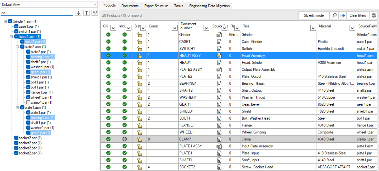Open the Document number filter dropdown
Screen dimensions: 379x171
pos(207,28)
